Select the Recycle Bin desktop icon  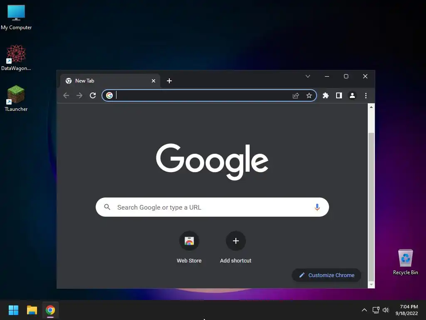pyautogui.click(x=405, y=262)
